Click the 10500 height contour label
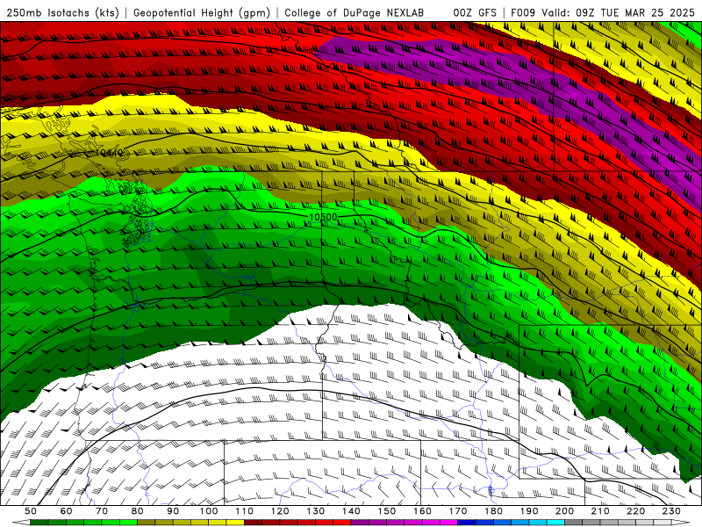Image resolution: width=702 pixels, height=527 pixels. [x=323, y=217]
